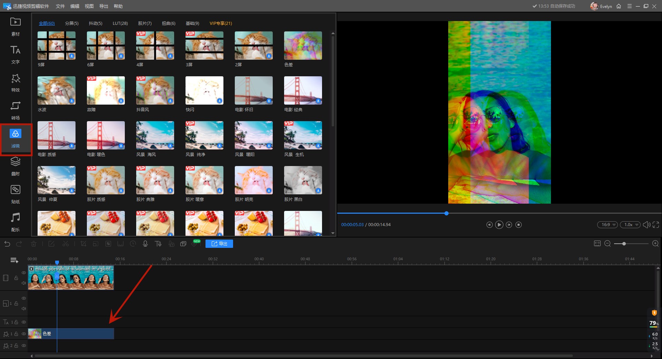This screenshot has width=662, height=359.
Task: Open the 1.0x playback speed dropdown
Action: coord(630,225)
